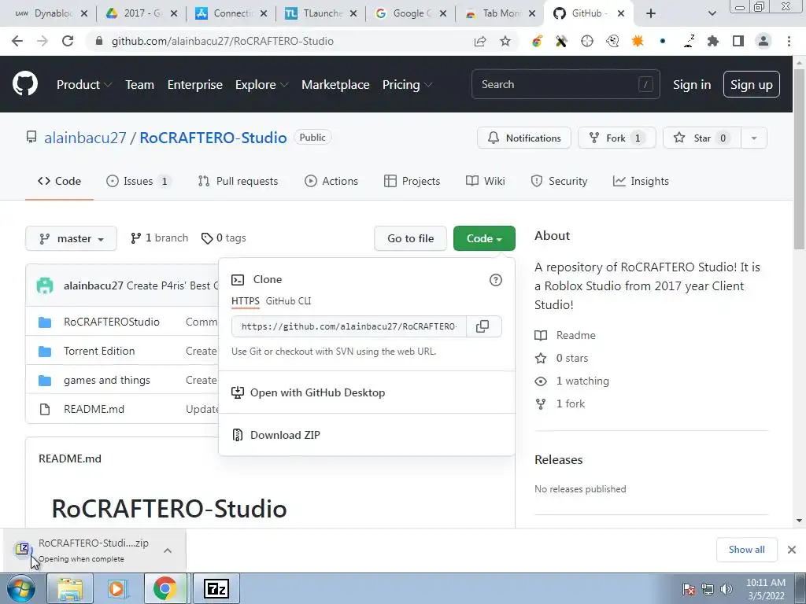
Task: Click the Sign in link
Action: [x=691, y=85]
